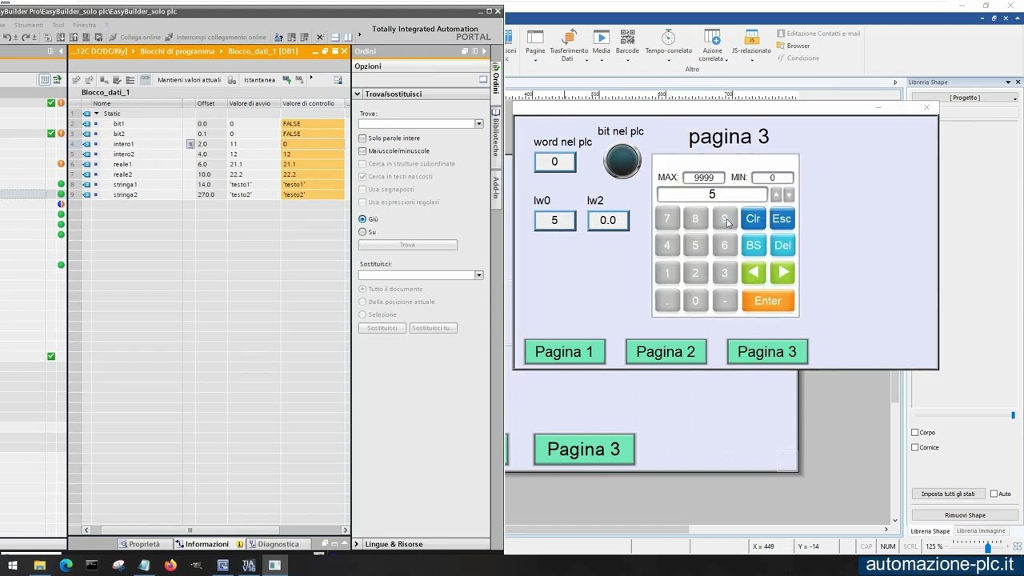Tick the Auto checkbox

coord(994,494)
